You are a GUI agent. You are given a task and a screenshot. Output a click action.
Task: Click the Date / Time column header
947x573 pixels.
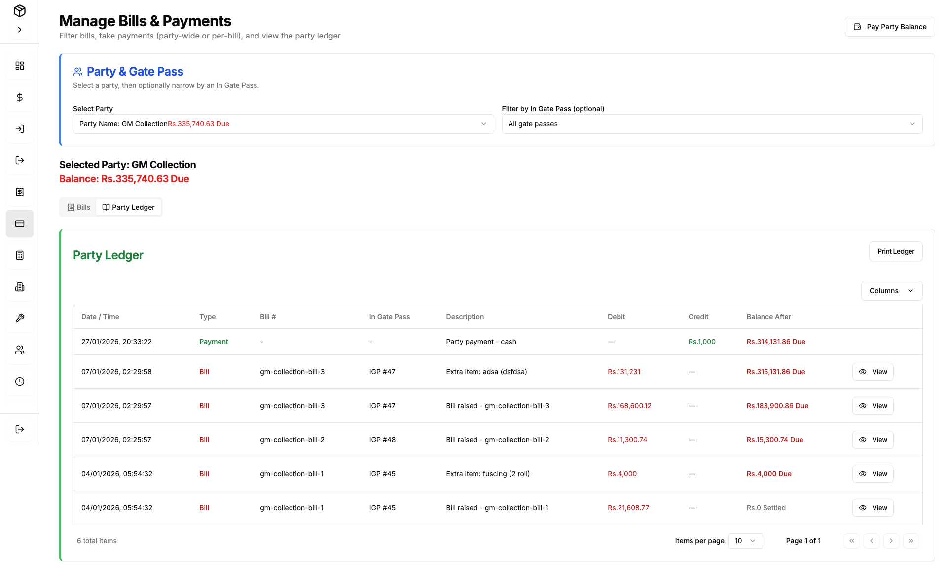pos(100,317)
